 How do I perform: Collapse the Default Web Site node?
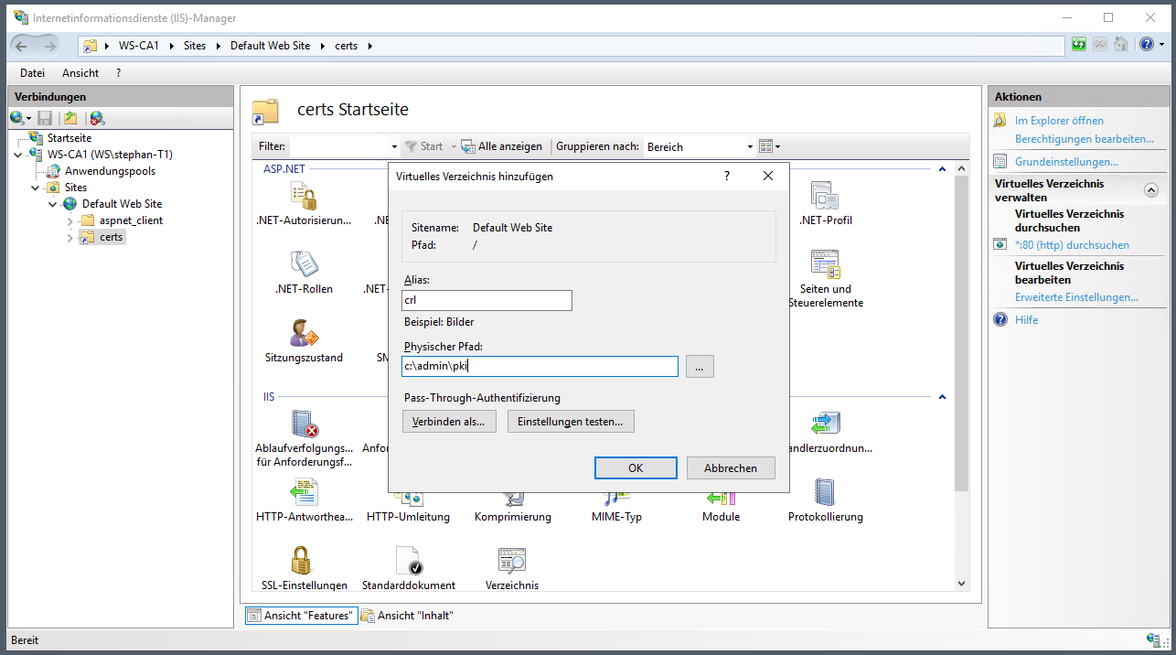pos(52,204)
